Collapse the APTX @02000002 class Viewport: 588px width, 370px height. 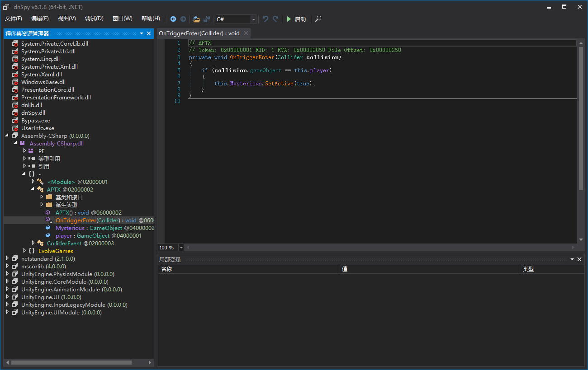point(33,189)
